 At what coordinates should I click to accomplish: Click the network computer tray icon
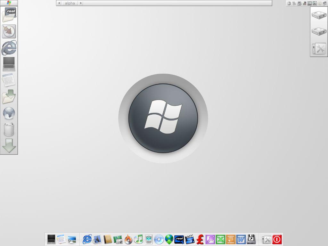(x=299, y=3)
